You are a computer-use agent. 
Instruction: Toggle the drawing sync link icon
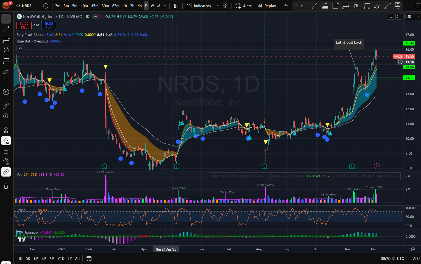click(x=6, y=172)
